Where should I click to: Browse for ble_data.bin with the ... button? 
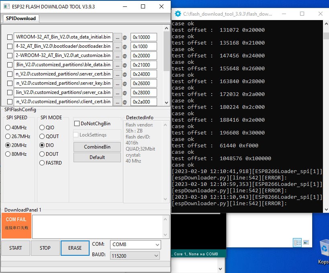tap(117, 65)
